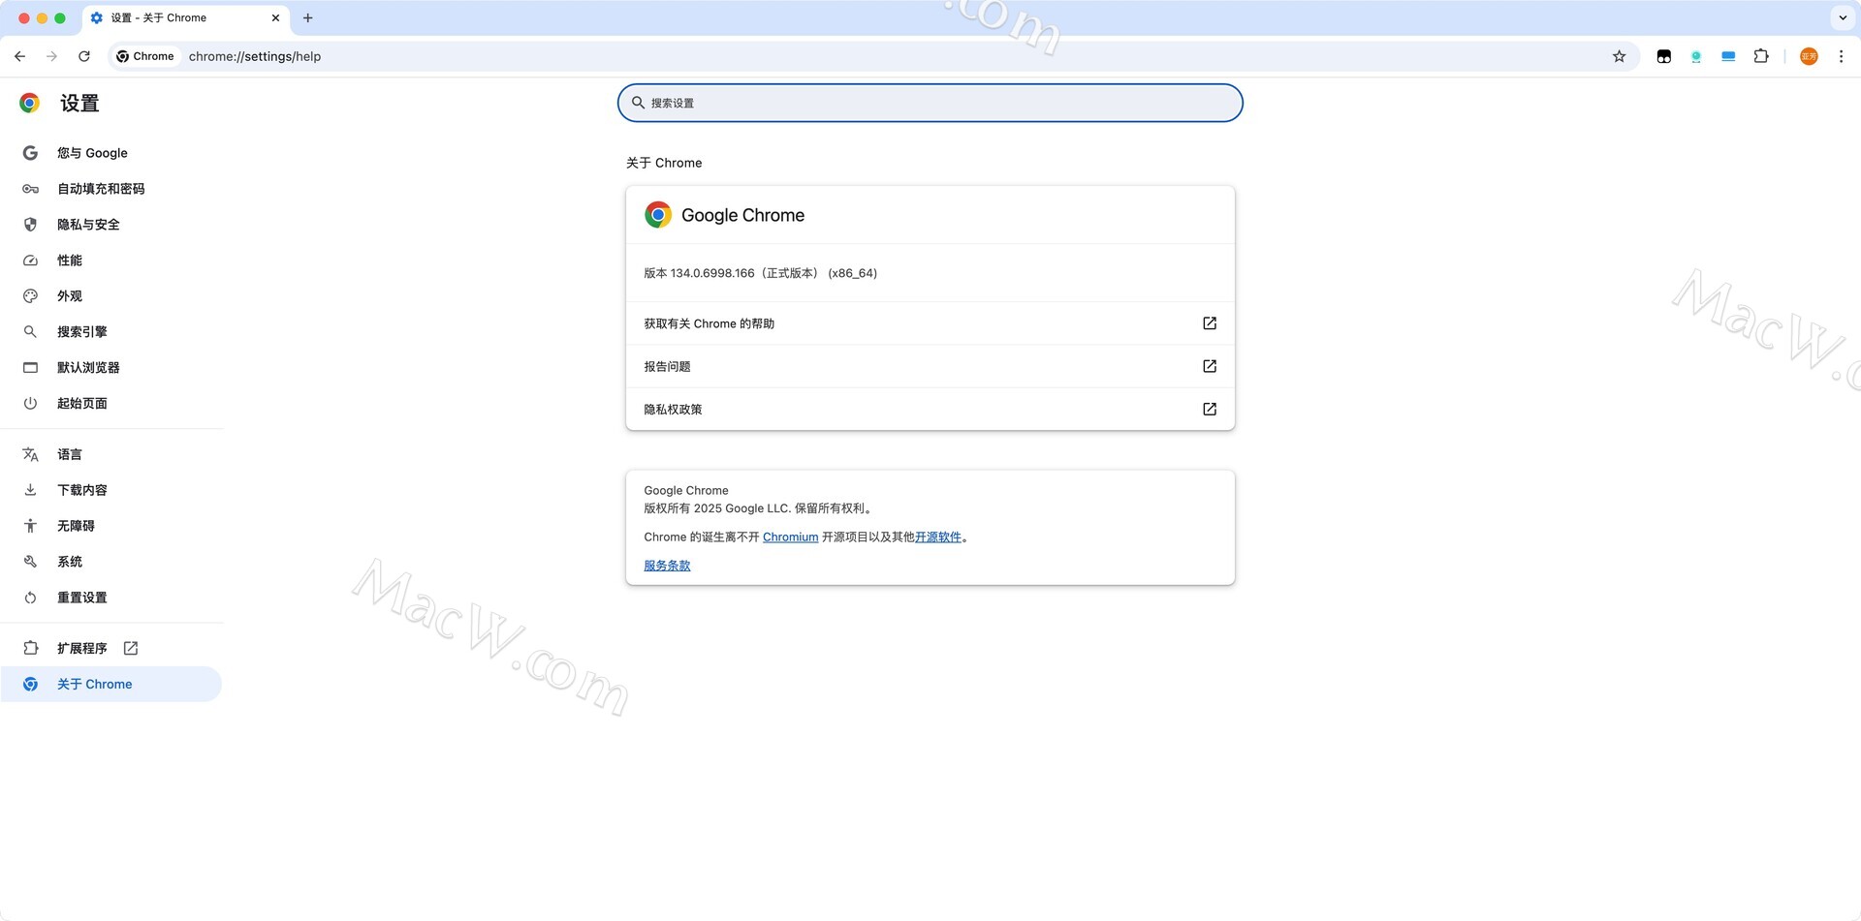This screenshot has width=1861, height=921.
Task: Open new tab with plus button
Action: 308,17
